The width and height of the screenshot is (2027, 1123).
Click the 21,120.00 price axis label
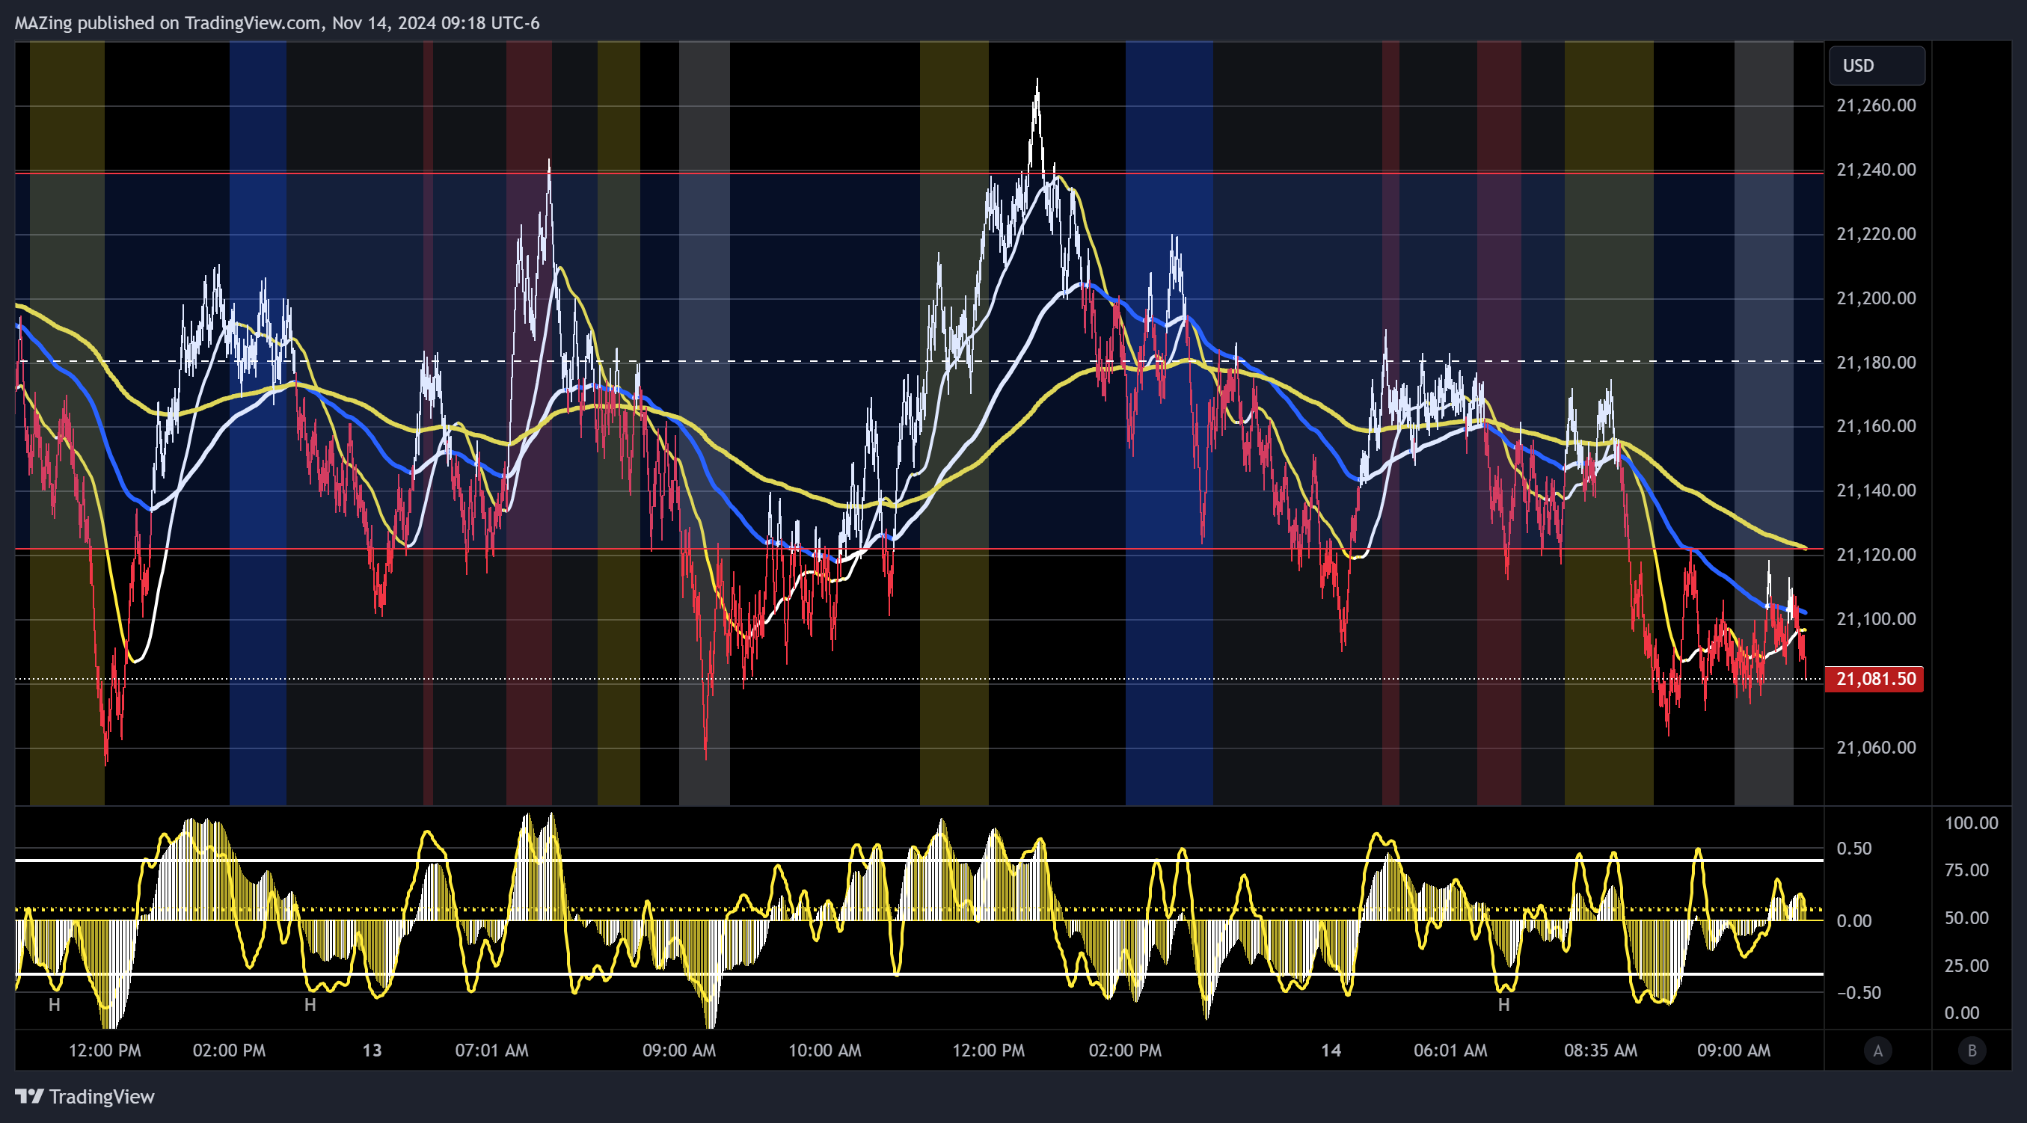[x=1876, y=555]
